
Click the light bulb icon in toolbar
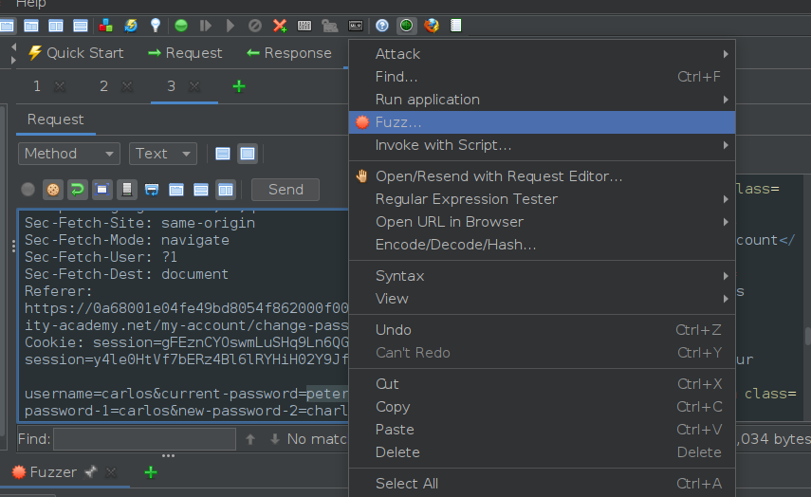pos(156,26)
